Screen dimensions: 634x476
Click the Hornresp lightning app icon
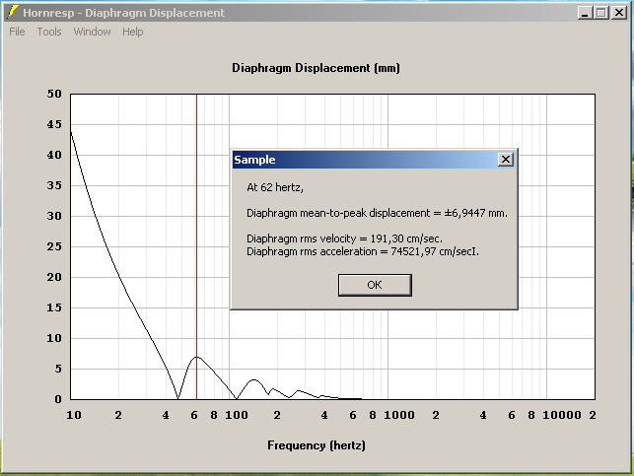[13, 13]
